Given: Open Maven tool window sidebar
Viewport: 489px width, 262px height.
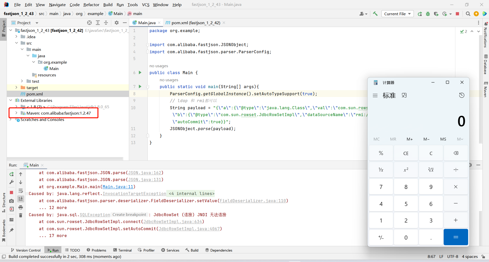Looking at the screenshot, I should [486, 90].
